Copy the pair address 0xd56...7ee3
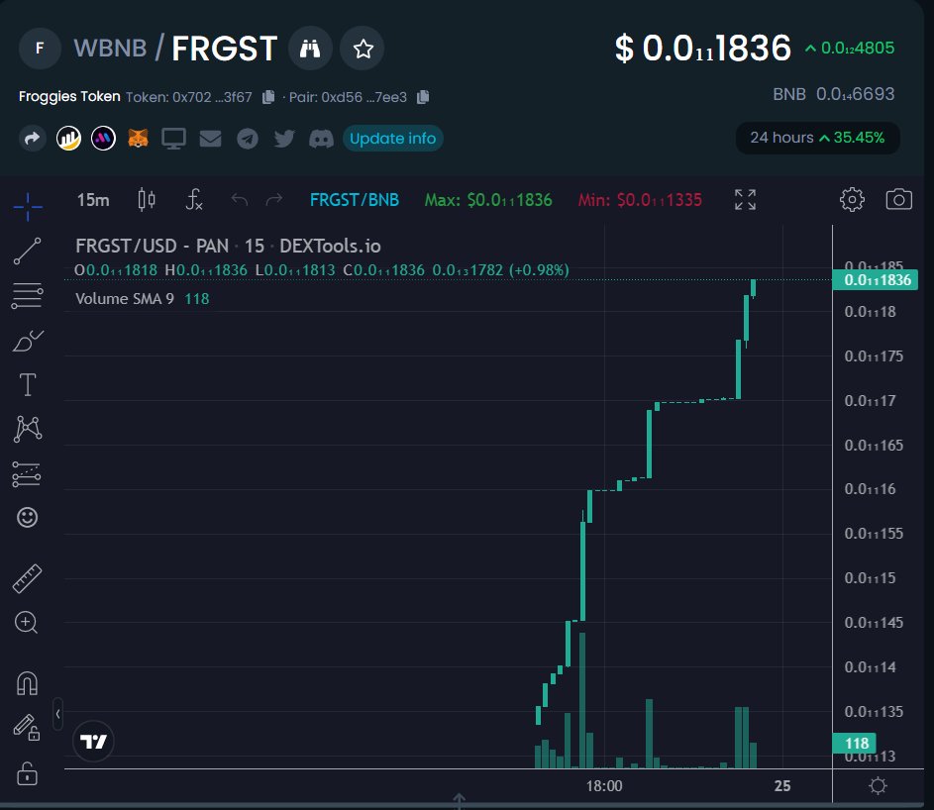934x810 pixels. point(423,96)
